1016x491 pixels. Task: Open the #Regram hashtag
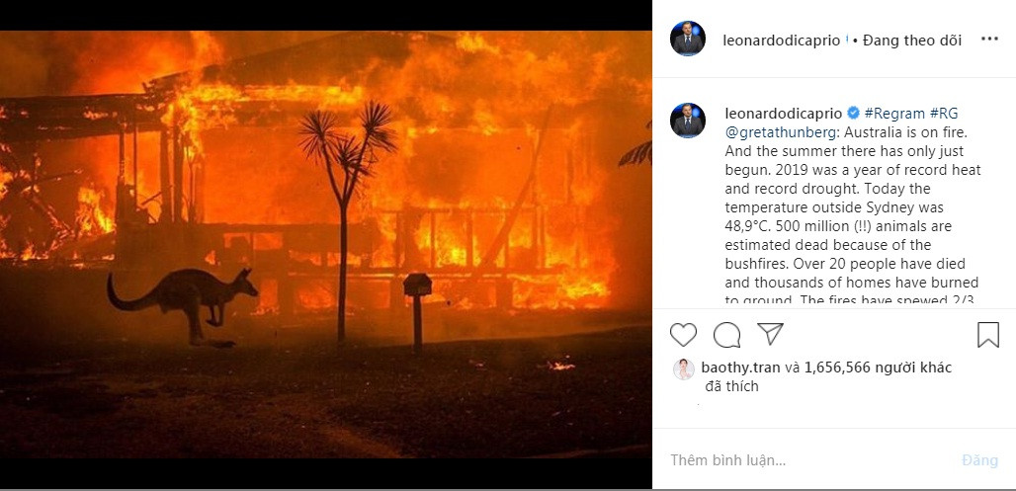click(894, 114)
